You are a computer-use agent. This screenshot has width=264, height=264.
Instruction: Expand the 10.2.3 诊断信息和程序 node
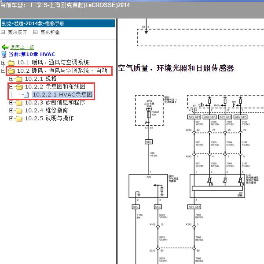11,102
